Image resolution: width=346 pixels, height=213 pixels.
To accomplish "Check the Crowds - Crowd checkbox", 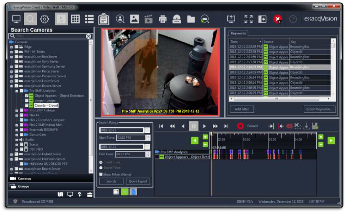I will (x=27, y=105).
